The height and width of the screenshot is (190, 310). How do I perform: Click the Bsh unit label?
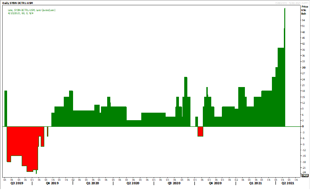pyautogui.click(x=304, y=14)
